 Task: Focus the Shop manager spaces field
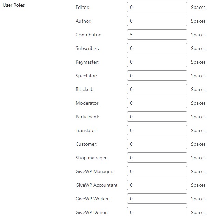tap(157, 158)
